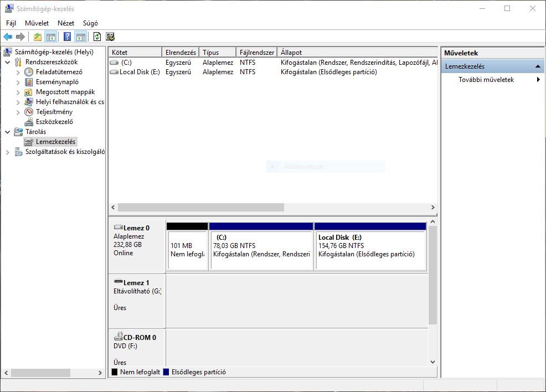Click the tree pane scroll-right arrow

(100, 373)
